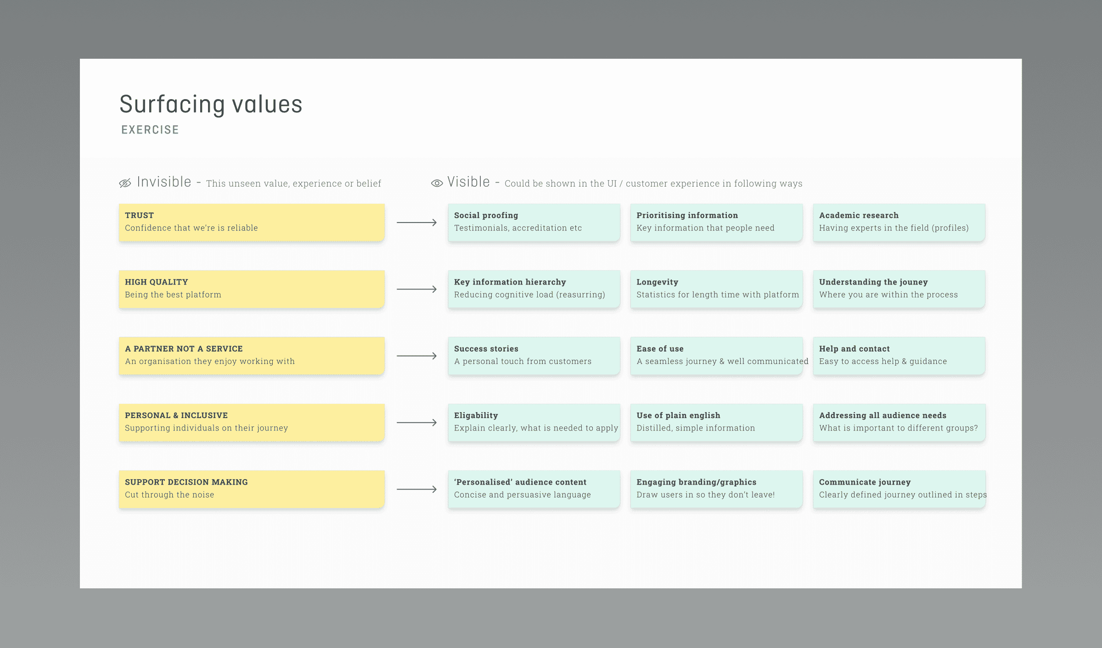The height and width of the screenshot is (648, 1102).
Task: Select the Communicate journey card
Action: coord(899,489)
